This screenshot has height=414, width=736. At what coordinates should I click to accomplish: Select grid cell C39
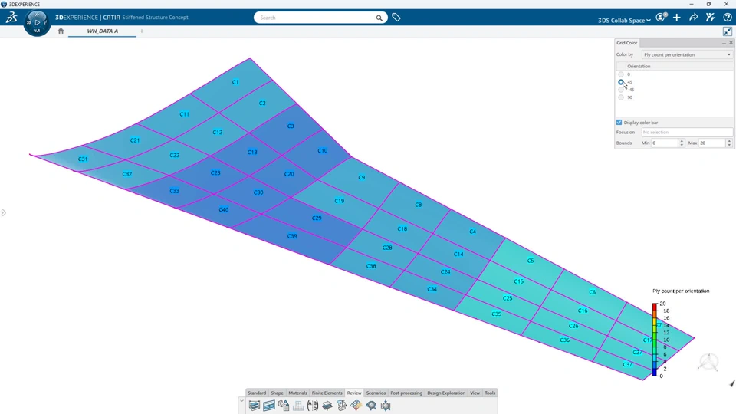coord(292,236)
